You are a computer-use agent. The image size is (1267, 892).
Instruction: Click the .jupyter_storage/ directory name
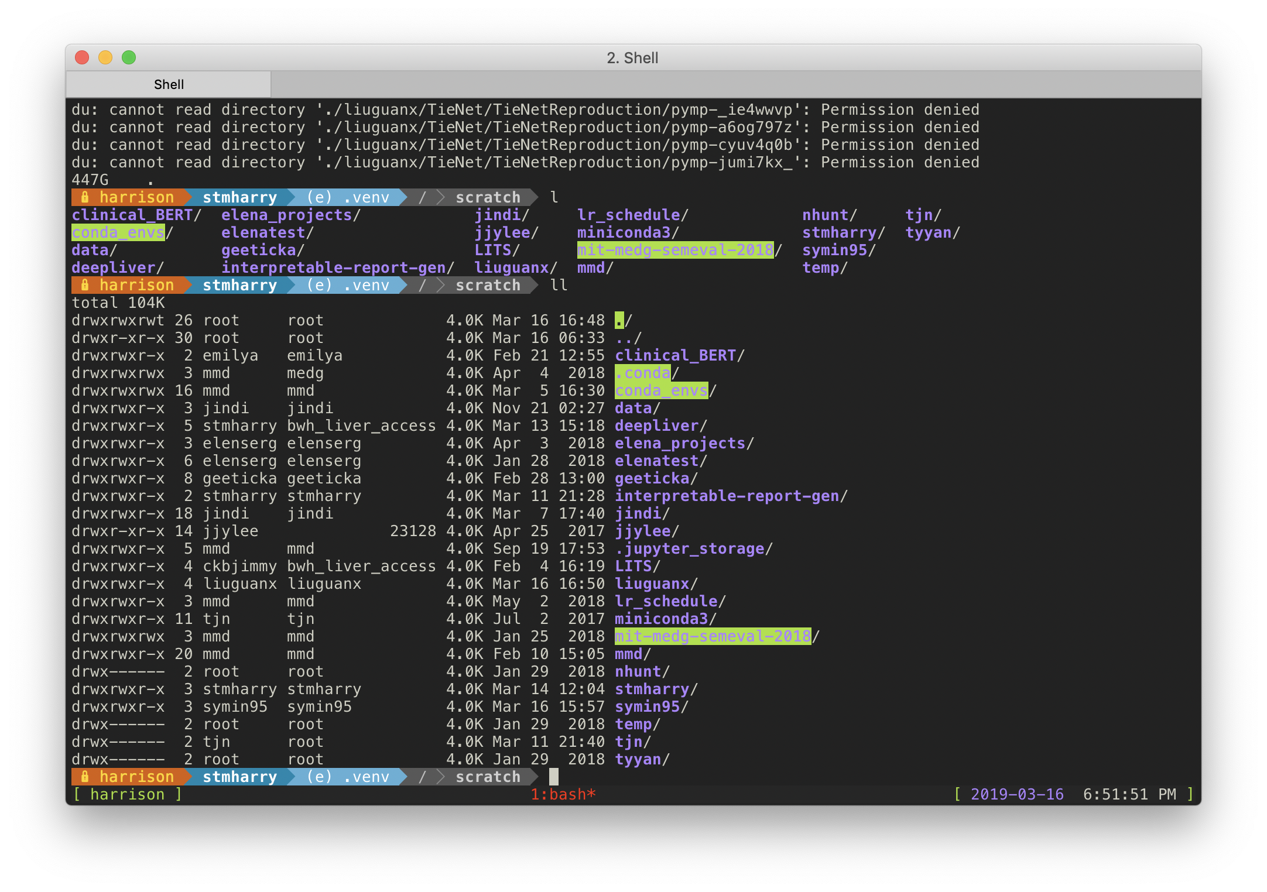click(690, 548)
